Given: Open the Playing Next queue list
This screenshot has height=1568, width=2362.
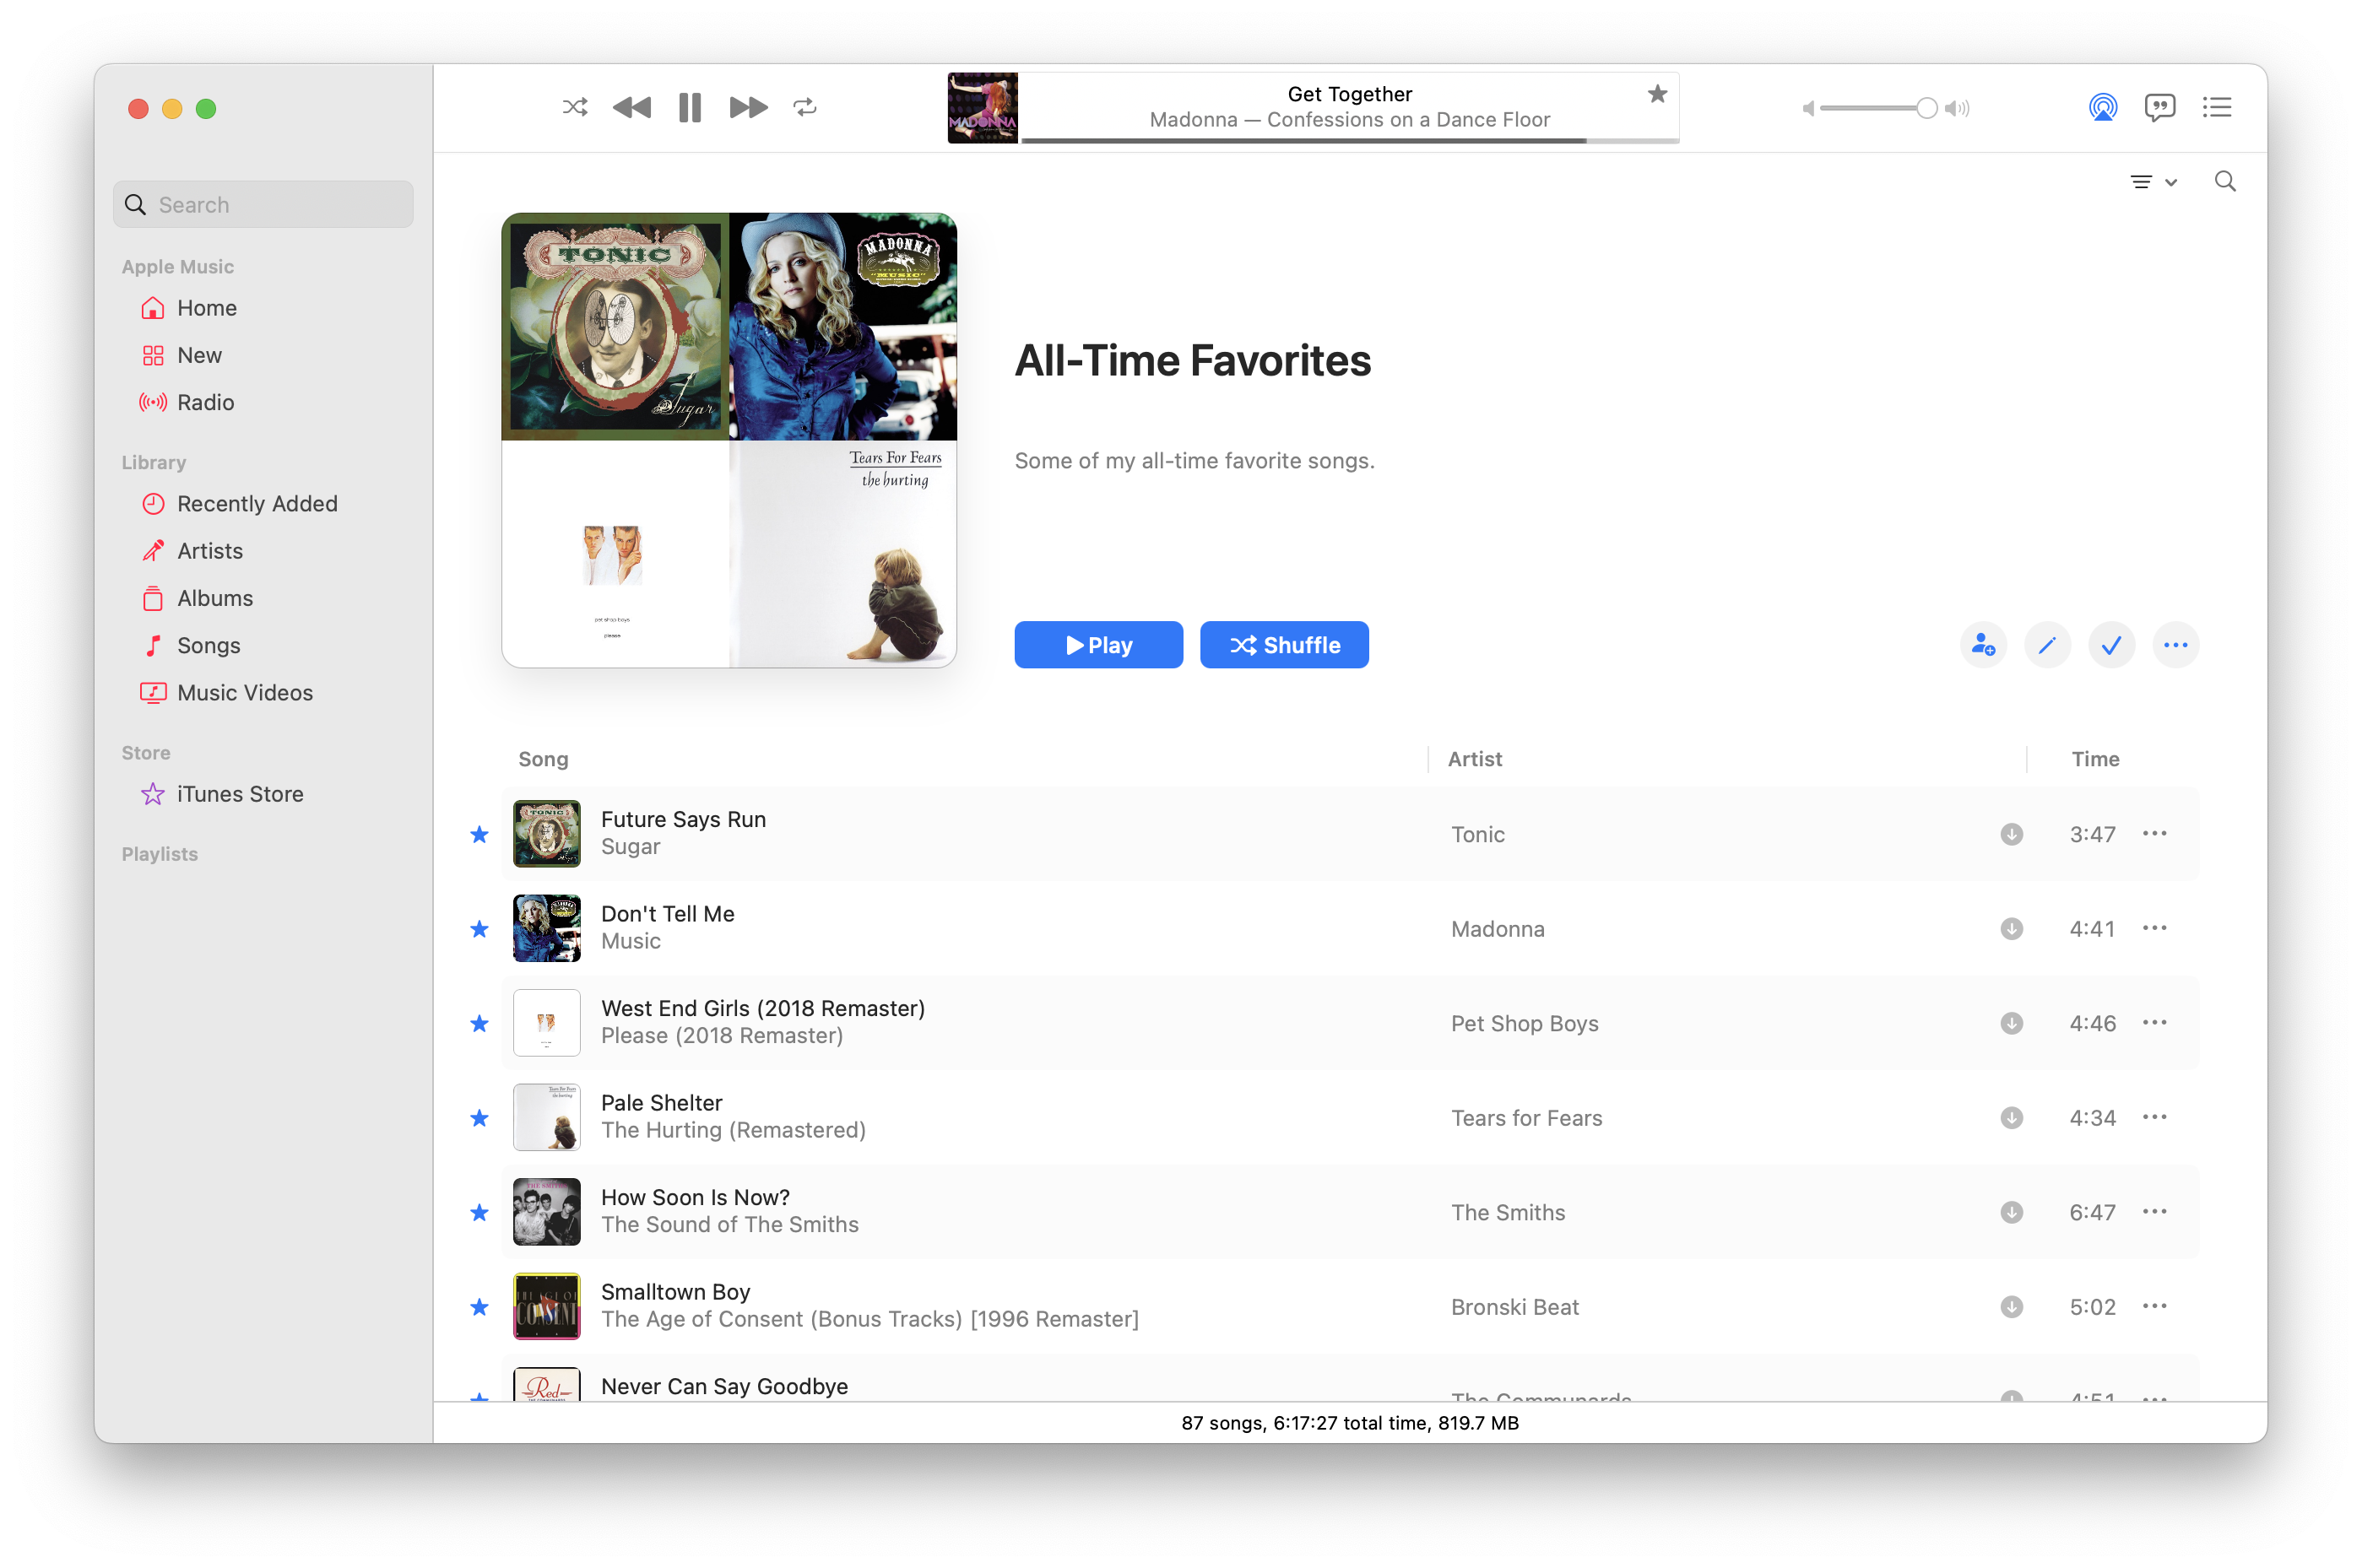Looking at the screenshot, I should coord(2216,107).
